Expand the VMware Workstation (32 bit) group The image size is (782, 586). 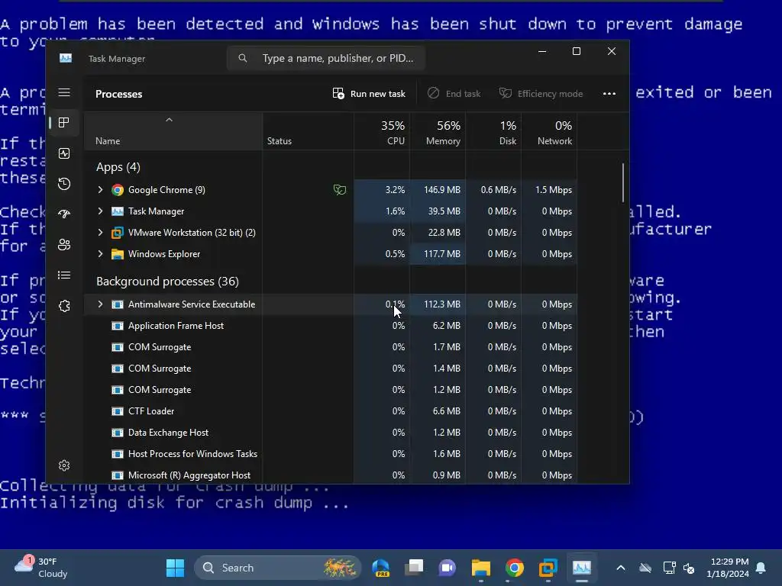point(100,233)
